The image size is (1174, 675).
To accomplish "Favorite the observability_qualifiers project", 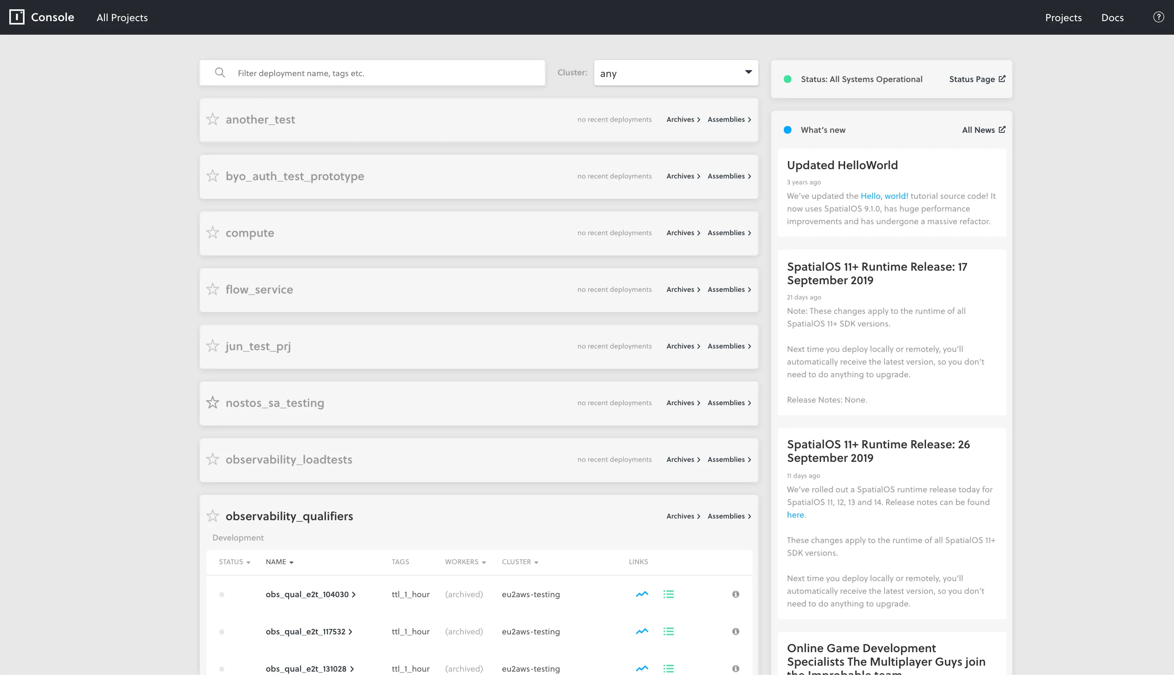I will 213,516.
